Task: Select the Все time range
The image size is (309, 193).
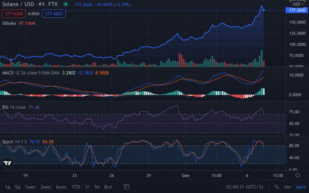Action: 108,187
